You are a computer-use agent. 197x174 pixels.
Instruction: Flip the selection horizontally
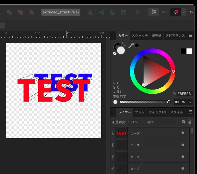(90, 12)
